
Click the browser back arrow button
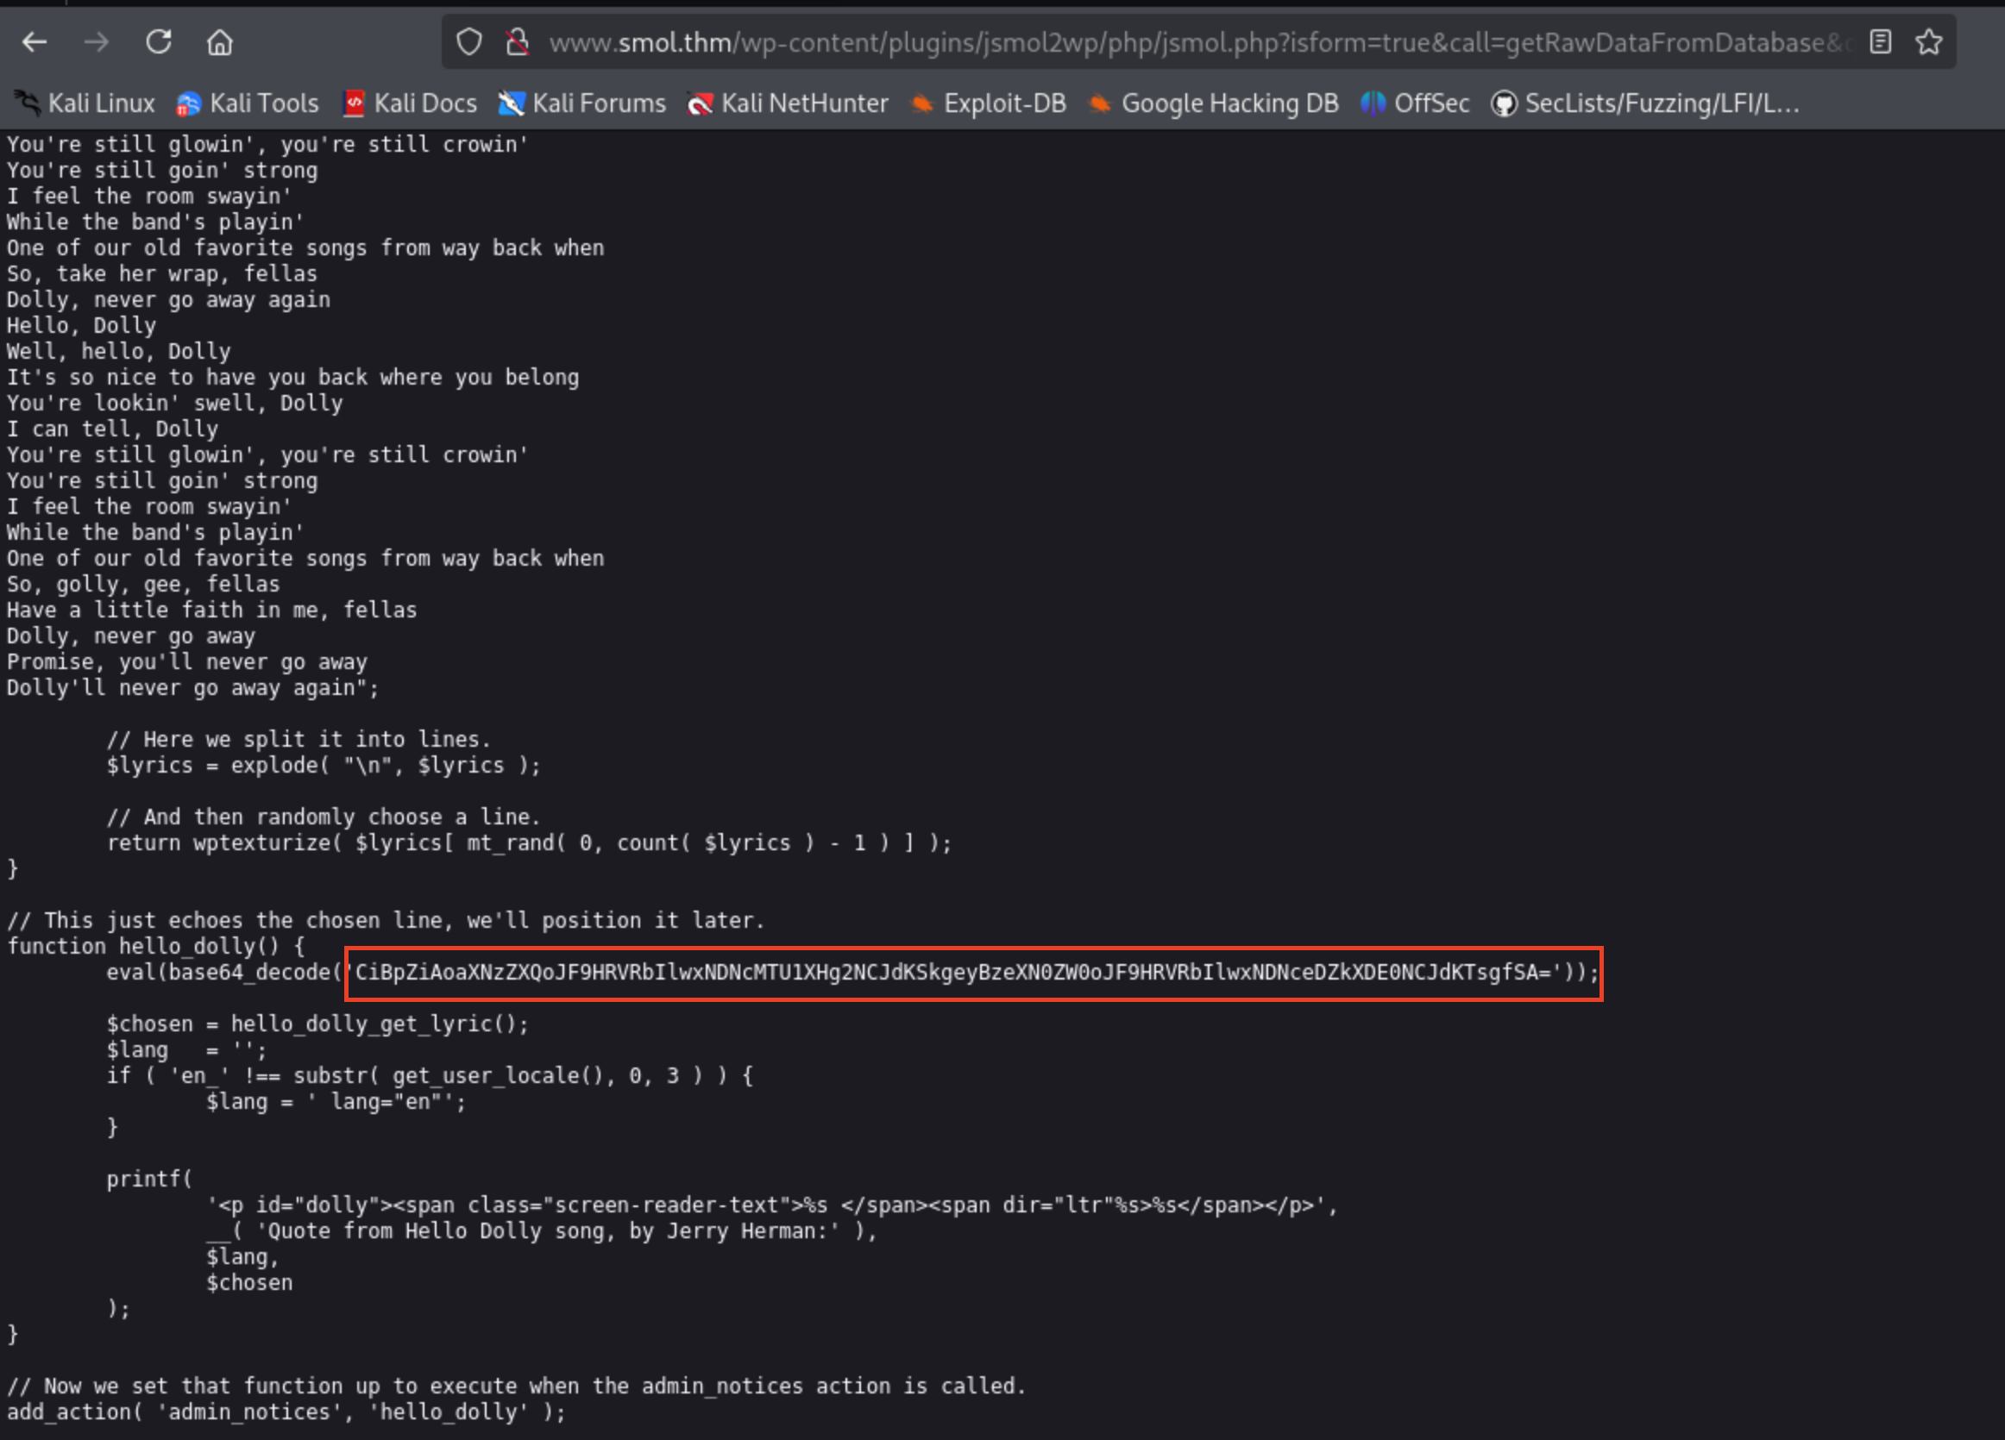(x=35, y=41)
